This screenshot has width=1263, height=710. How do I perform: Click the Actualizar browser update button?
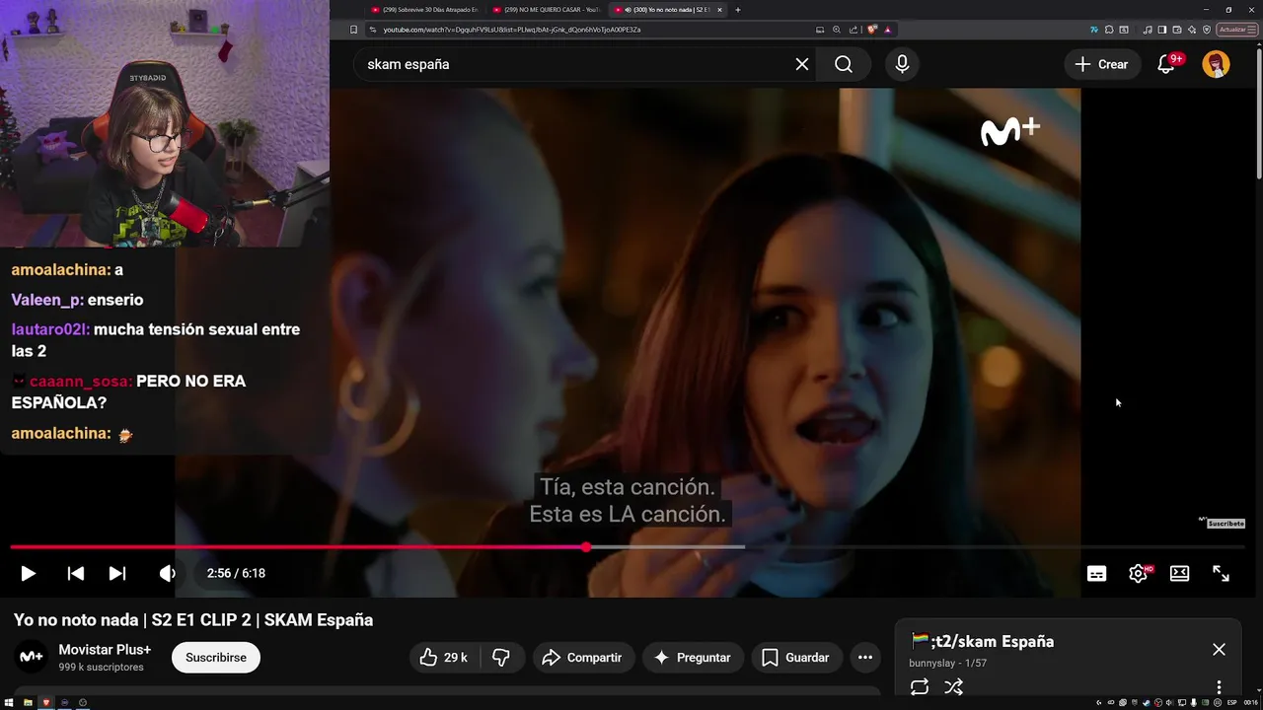tap(1237, 30)
